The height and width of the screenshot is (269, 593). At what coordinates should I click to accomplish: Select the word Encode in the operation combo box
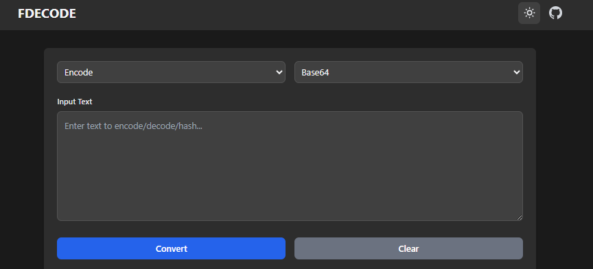[79, 72]
